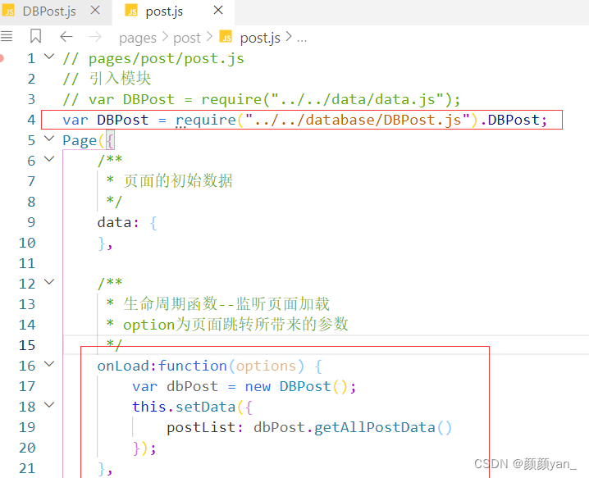Switch to the DBPost.js tab
This screenshot has width=589, height=478.
coord(49,11)
